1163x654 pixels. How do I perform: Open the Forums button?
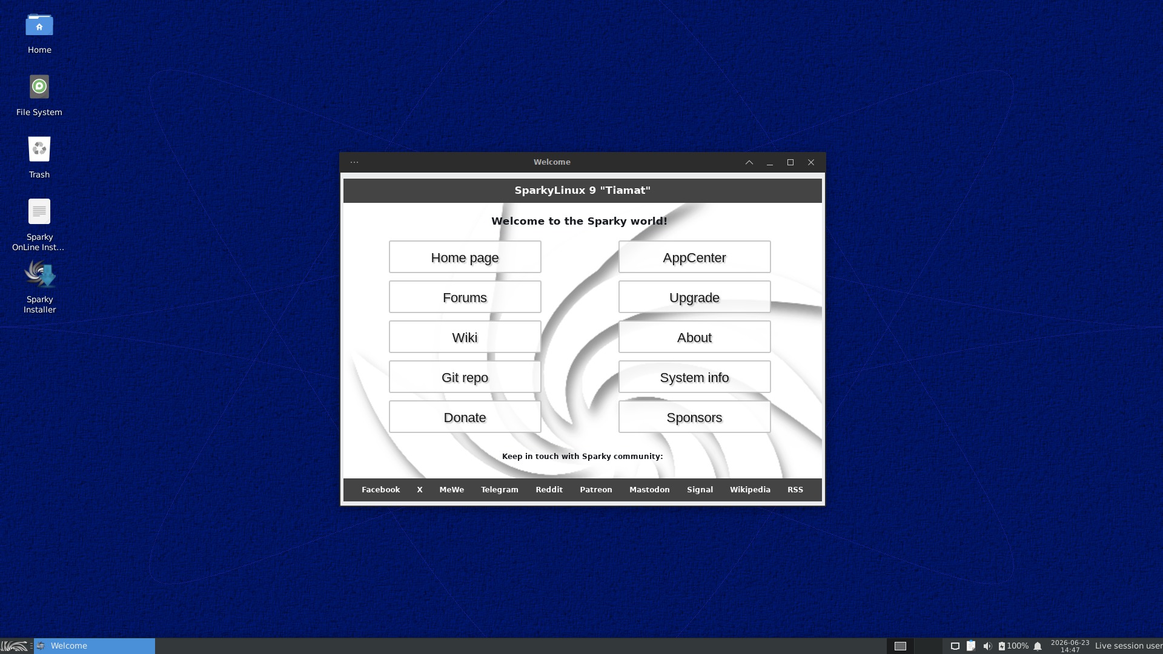[x=465, y=297]
